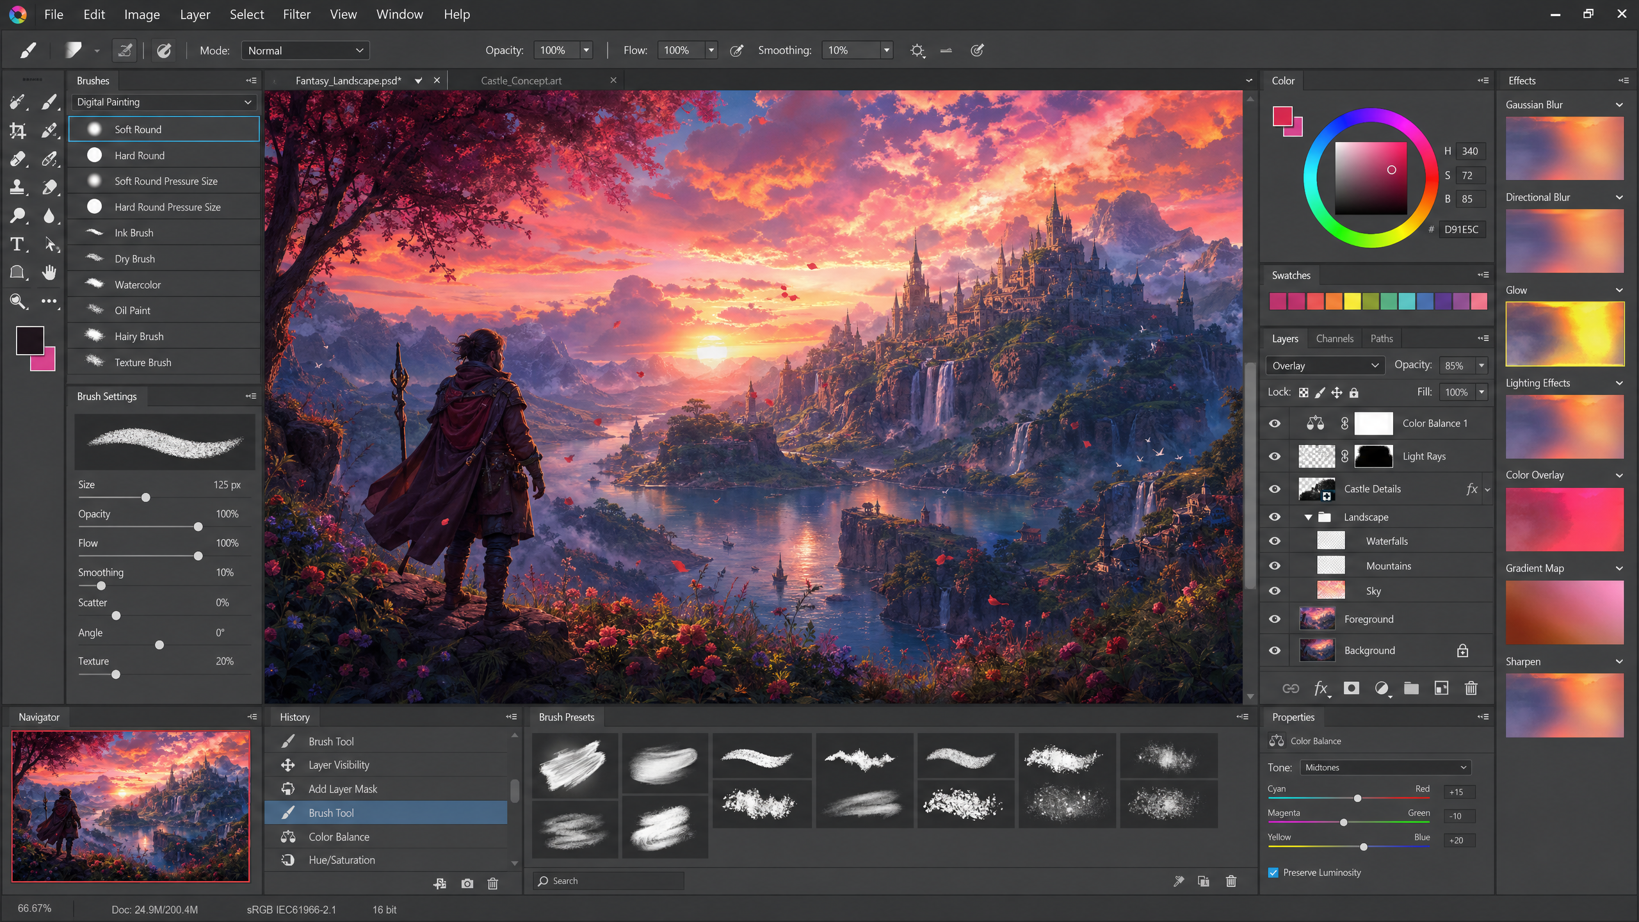Click the Brush Presets search field
The width and height of the screenshot is (1639, 922).
608,881
